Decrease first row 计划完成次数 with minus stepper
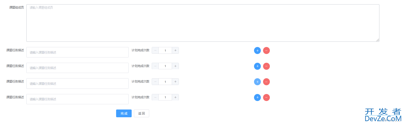404x124 pixels. (155, 50)
